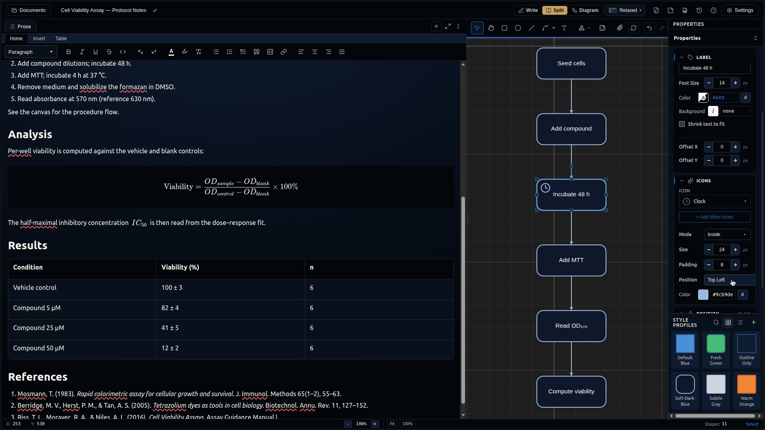Screen dimensions: 765x430
Task: Open the Insert ribbon tab
Action: (39, 39)
